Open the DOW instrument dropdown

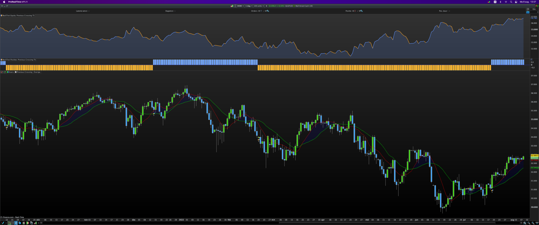[x=241, y=6]
